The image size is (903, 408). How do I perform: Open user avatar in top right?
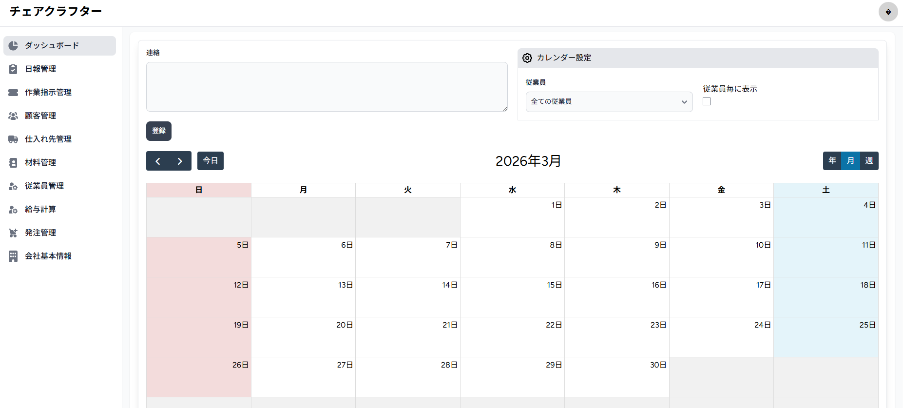888,12
